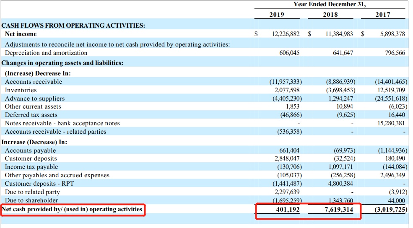Select the highlighted 2019 total 401,192
The width and height of the screenshot is (413, 228).
[288, 210]
